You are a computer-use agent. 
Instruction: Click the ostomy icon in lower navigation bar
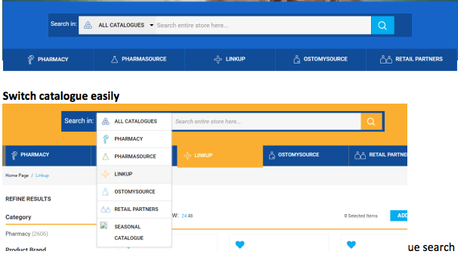pyautogui.click(x=271, y=155)
